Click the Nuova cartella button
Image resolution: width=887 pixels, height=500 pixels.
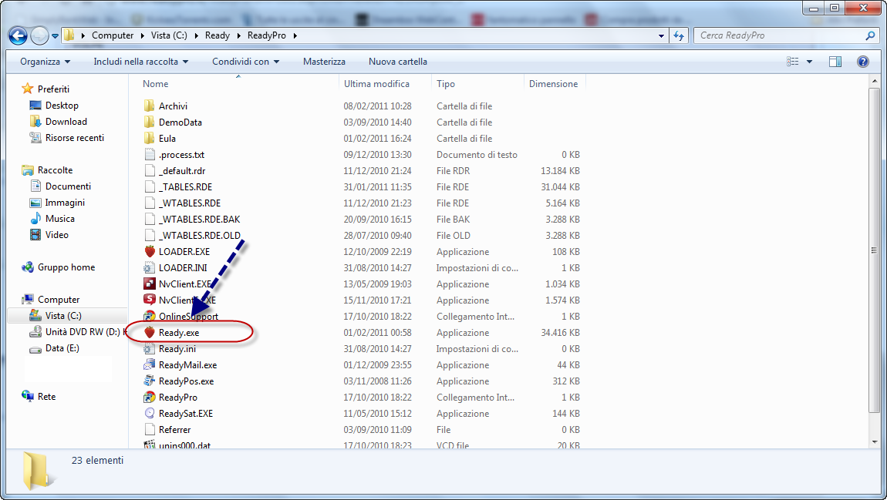point(398,62)
